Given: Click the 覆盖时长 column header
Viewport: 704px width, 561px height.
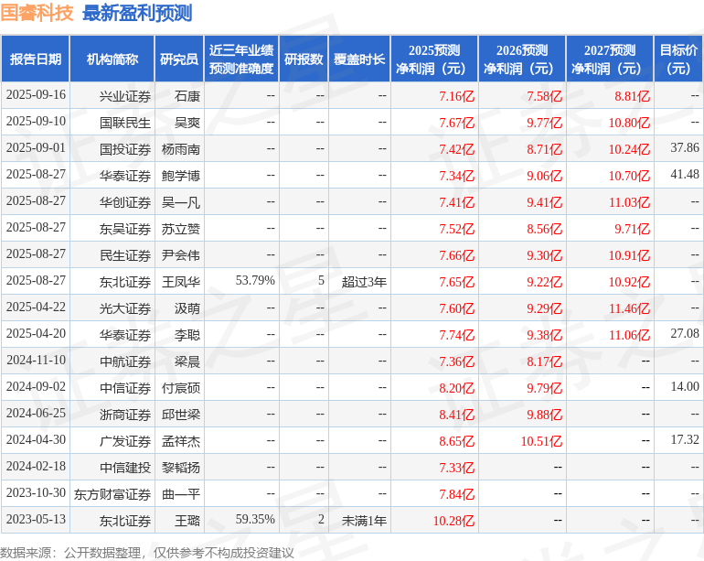Looking at the screenshot, I should [359, 59].
